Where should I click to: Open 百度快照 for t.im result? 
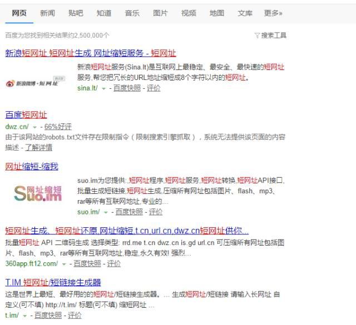click(x=48, y=315)
